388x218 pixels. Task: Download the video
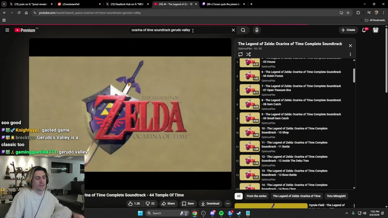pyautogui.click(x=210, y=203)
